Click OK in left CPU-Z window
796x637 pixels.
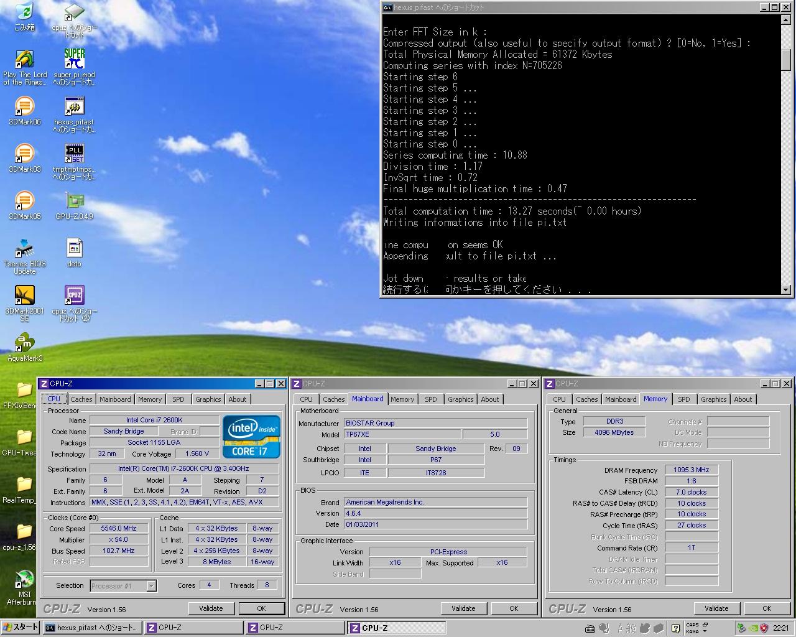coord(261,608)
